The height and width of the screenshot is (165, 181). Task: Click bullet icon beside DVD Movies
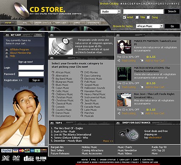[82, 72]
